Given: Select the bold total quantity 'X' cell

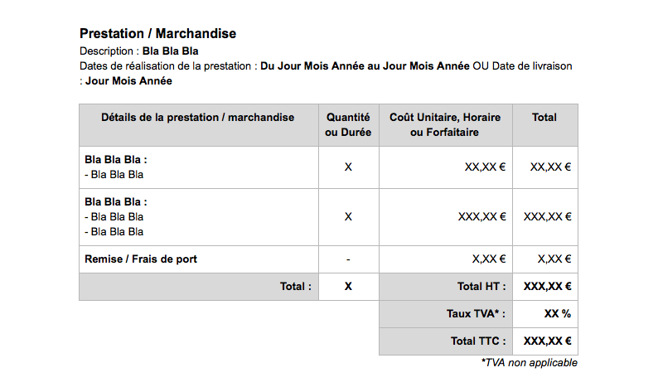Looking at the screenshot, I should 348,286.
